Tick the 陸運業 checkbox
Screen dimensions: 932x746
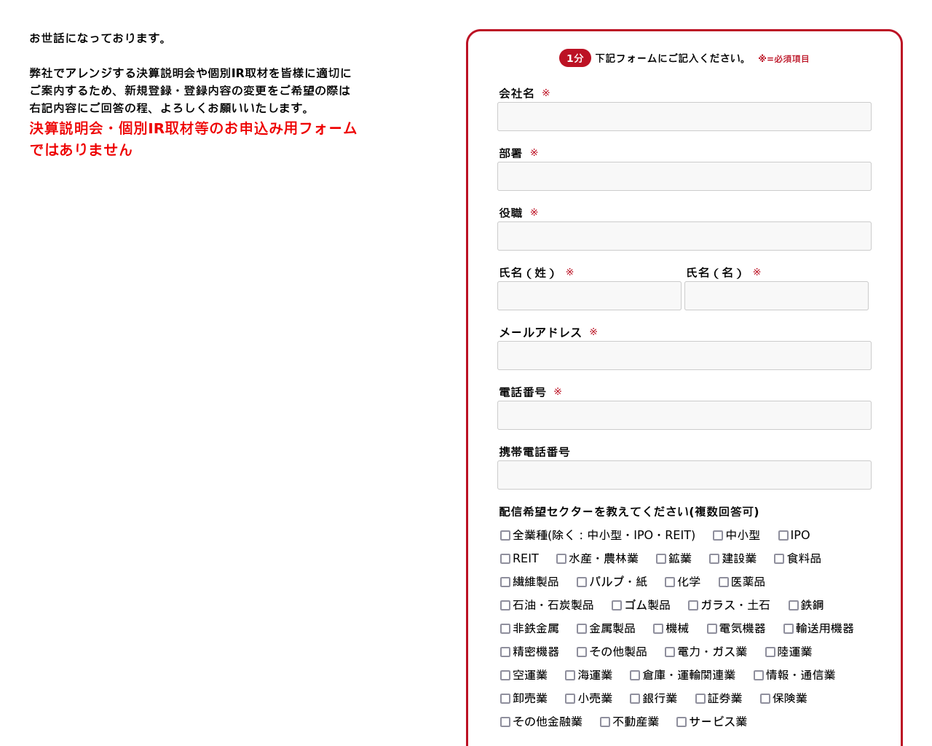tap(770, 652)
